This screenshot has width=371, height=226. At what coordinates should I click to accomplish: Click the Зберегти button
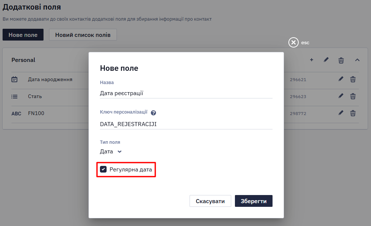coord(254,201)
